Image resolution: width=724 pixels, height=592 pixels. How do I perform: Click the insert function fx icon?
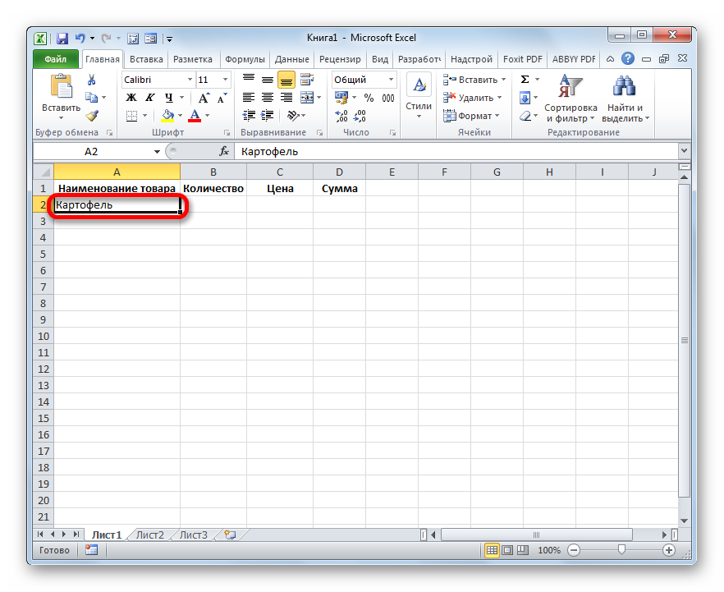tap(223, 152)
